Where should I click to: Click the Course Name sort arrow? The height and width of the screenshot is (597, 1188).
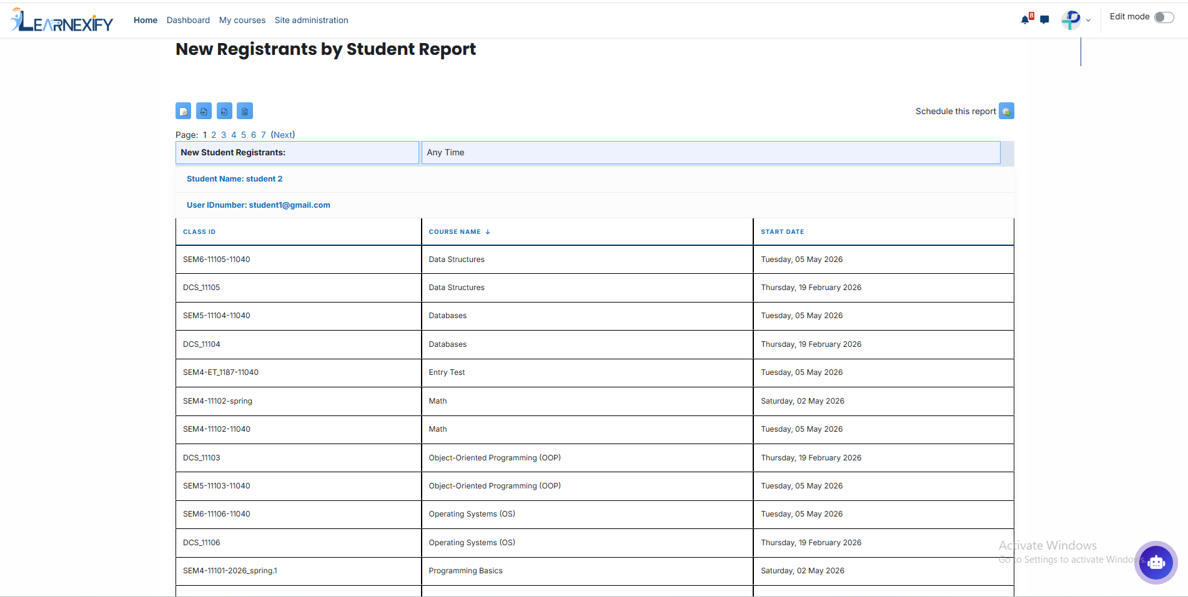point(488,232)
